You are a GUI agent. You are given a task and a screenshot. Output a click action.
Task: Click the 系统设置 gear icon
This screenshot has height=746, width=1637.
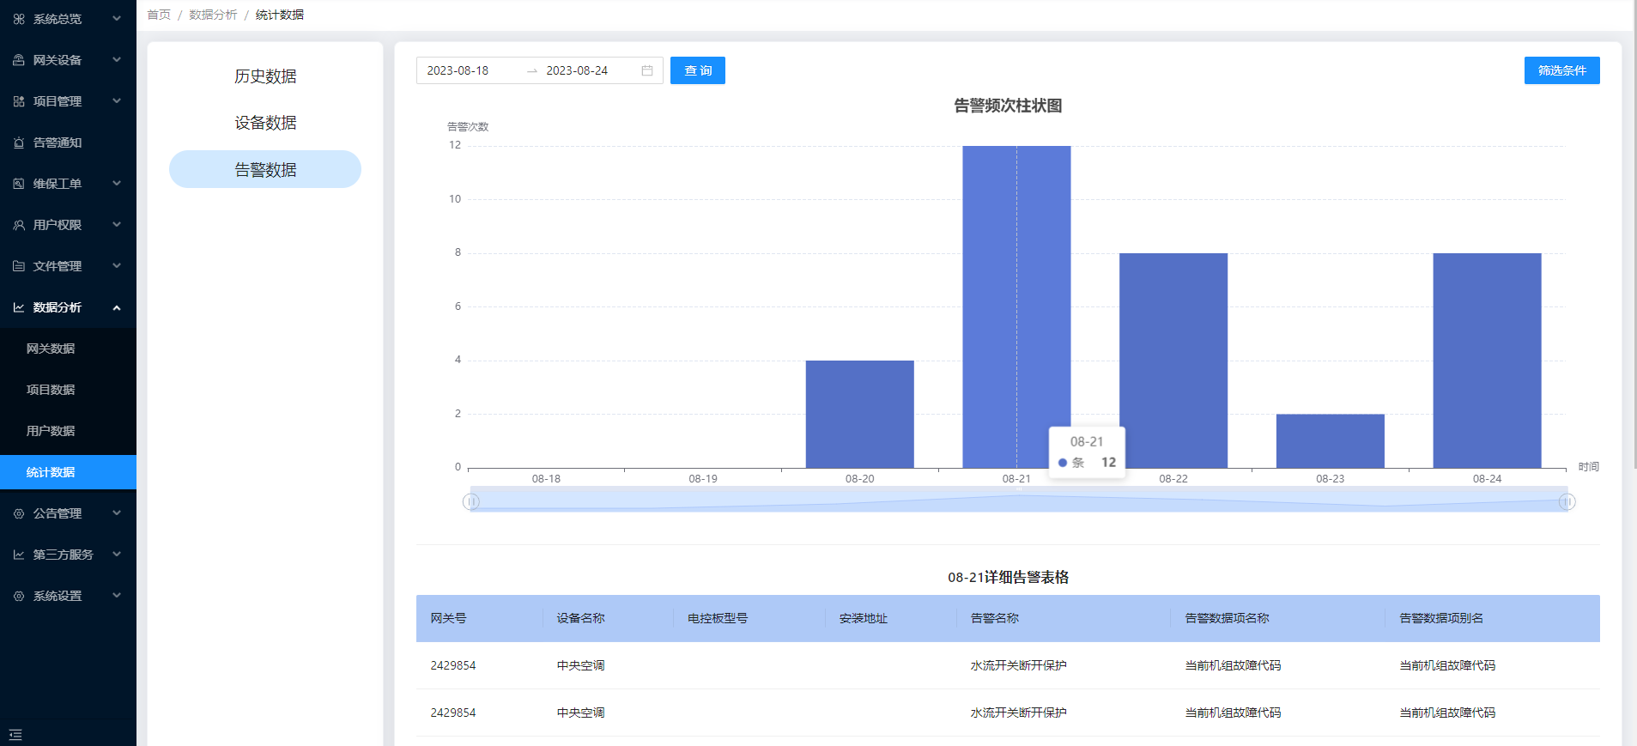coord(19,596)
